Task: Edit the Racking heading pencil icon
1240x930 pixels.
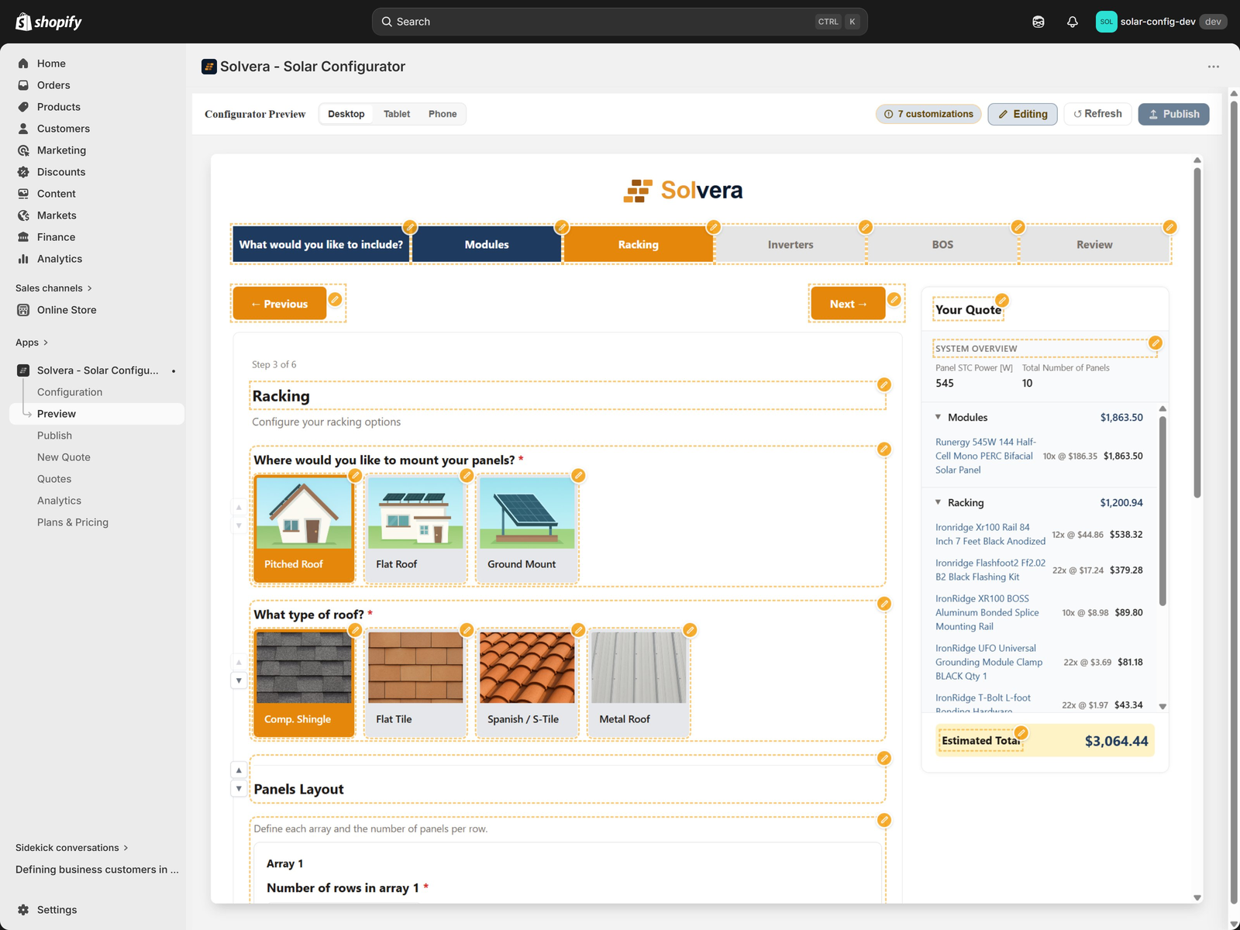Action: pos(884,384)
